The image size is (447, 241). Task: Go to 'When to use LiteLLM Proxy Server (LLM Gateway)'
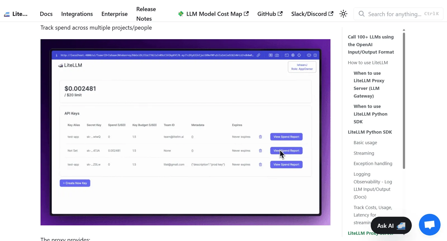369,85
